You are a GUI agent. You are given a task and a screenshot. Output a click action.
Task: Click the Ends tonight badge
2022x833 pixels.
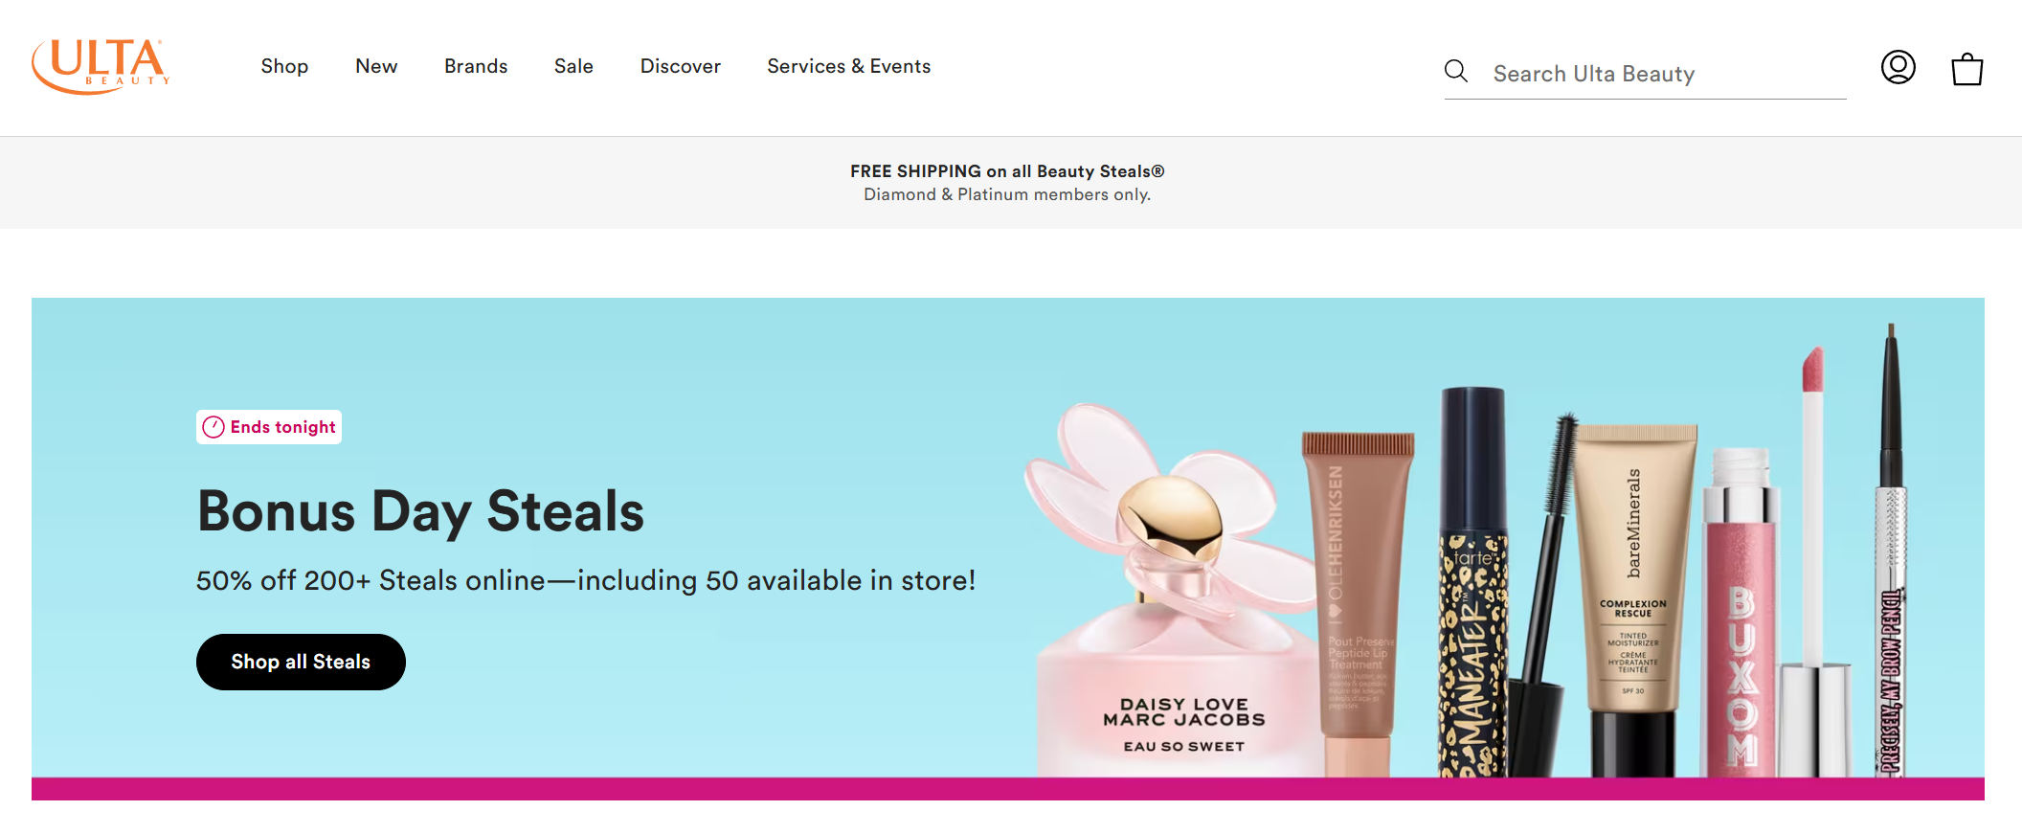[x=269, y=427]
